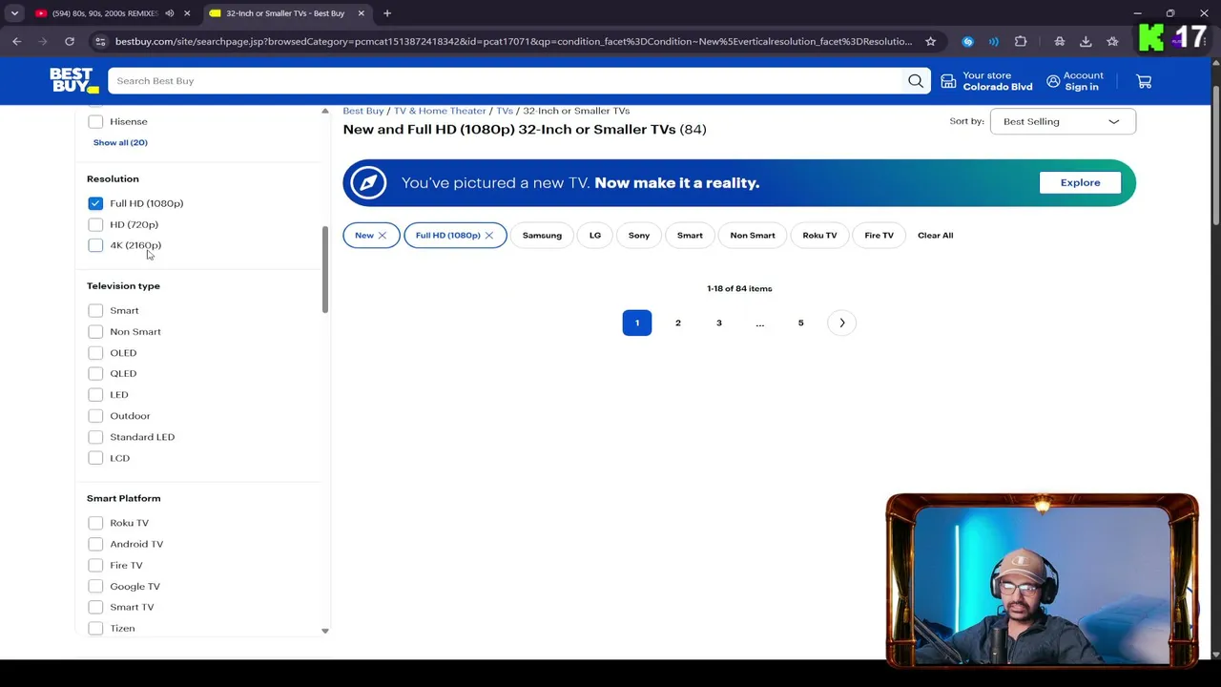The height and width of the screenshot is (687, 1221).
Task: Clear All applied filters
Action: [935, 236]
